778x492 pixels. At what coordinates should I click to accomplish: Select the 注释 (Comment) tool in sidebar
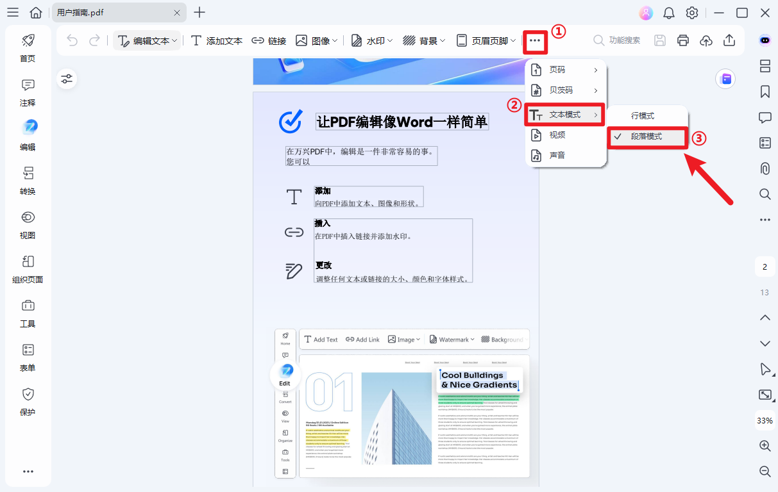tap(28, 93)
